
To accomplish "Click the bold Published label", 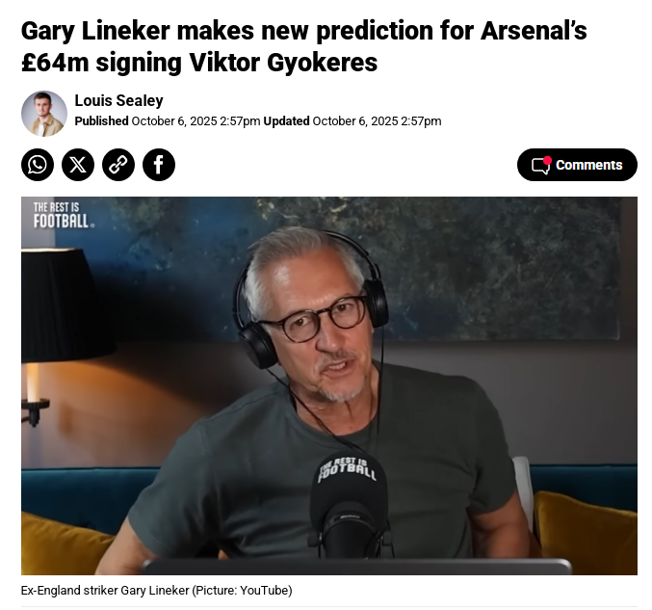I will click(x=101, y=121).
